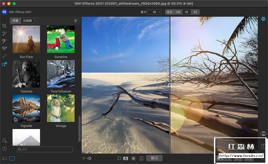Toggle the soft proofing checkmark icon
This screenshot has width=268, height=164.
(x=141, y=158)
